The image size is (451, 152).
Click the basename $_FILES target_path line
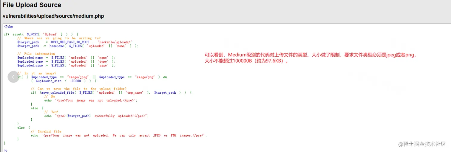click(78, 46)
